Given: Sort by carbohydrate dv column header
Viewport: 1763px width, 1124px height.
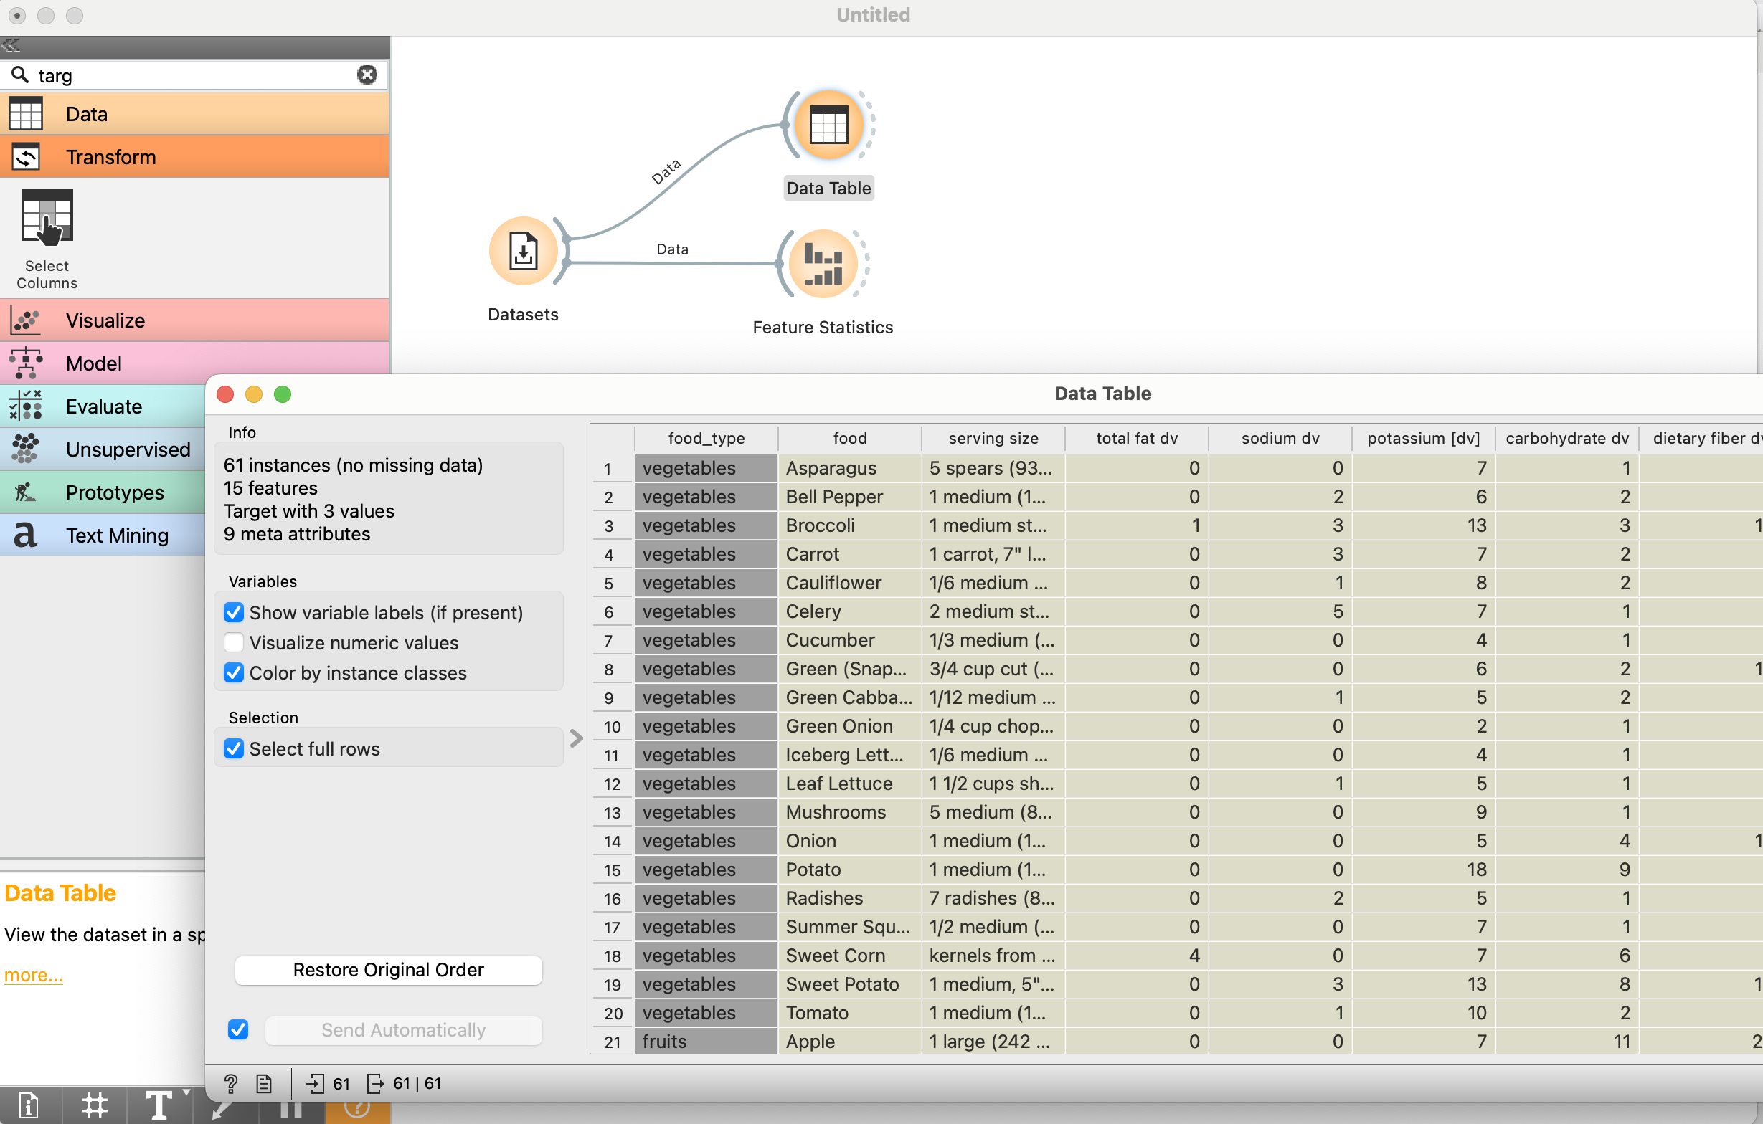Looking at the screenshot, I should (x=1566, y=438).
